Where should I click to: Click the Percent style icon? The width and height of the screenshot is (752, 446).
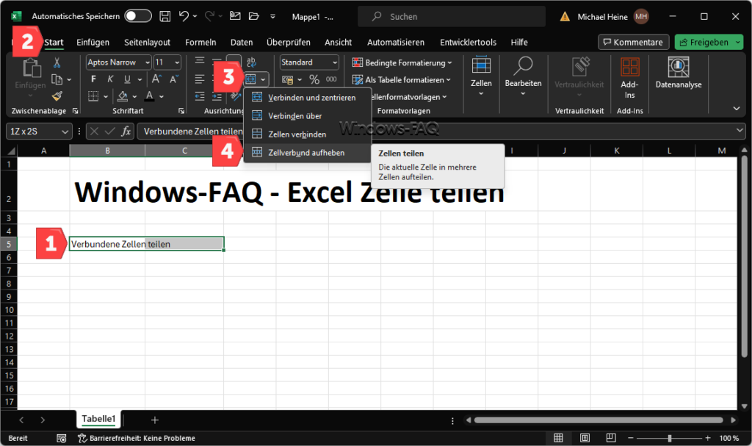314,79
